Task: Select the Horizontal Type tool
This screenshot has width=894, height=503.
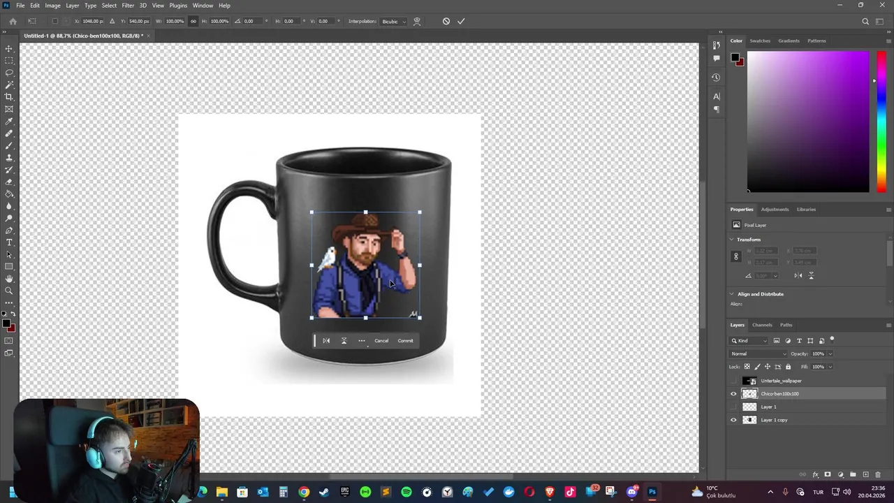Action: click(x=9, y=242)
